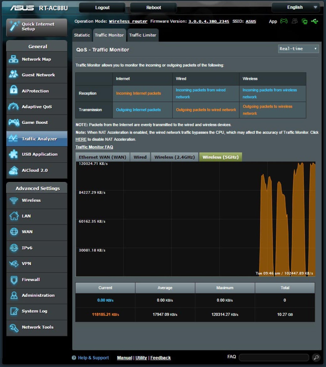Click the System Log notepad icon
326x367 pixels.
[14, 311]
